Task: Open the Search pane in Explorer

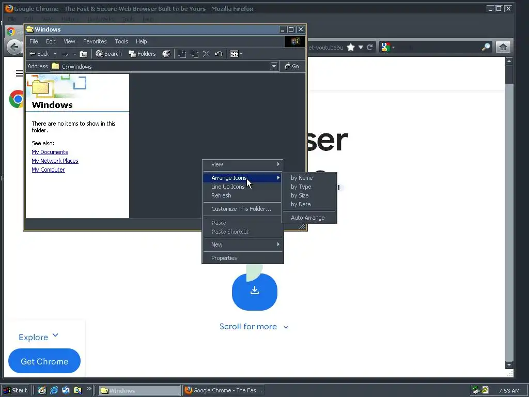Action: pyautogui.click(x=108, y=54)
